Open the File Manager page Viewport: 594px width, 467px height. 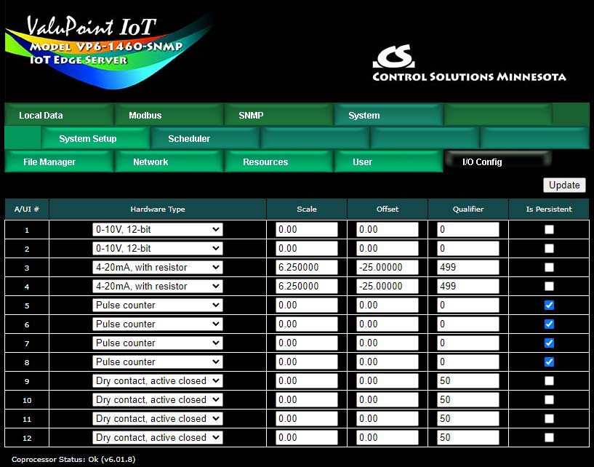(49, 161)
